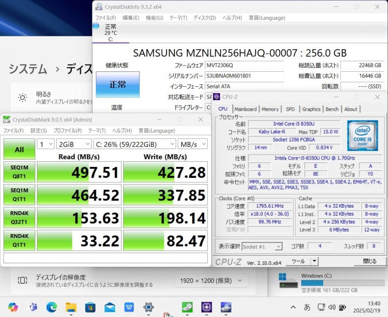The image size is (388, 317).
Task: Show hidden tray icons chevron
Action: [x=293, y=307]
